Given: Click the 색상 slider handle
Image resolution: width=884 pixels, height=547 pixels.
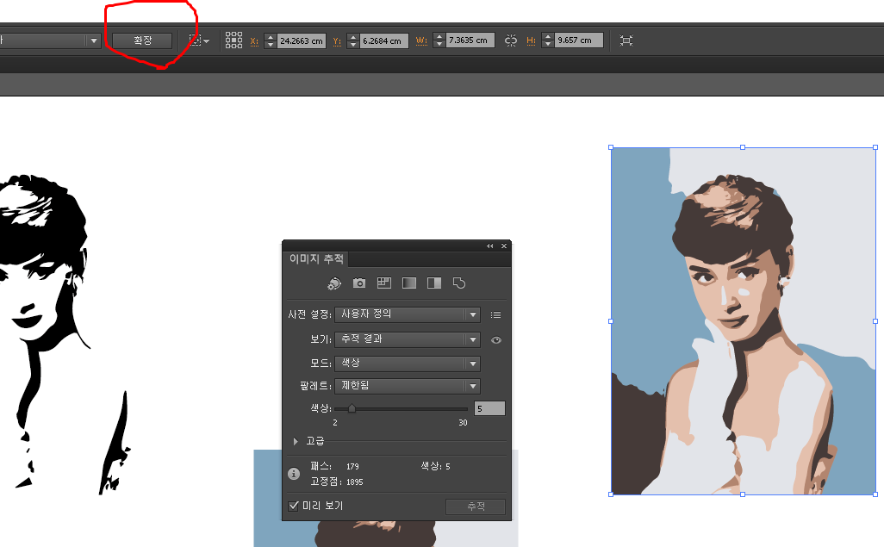Looking at the screenshot, I should (352, 408).
